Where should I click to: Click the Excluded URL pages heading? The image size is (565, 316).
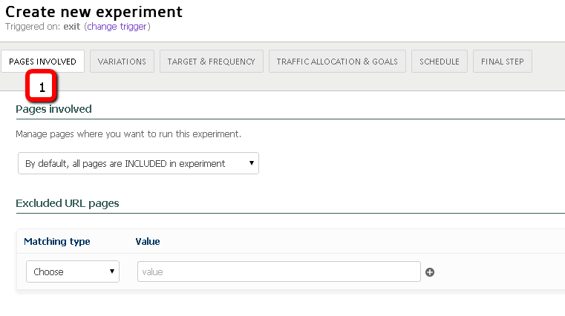pos(68,203)
